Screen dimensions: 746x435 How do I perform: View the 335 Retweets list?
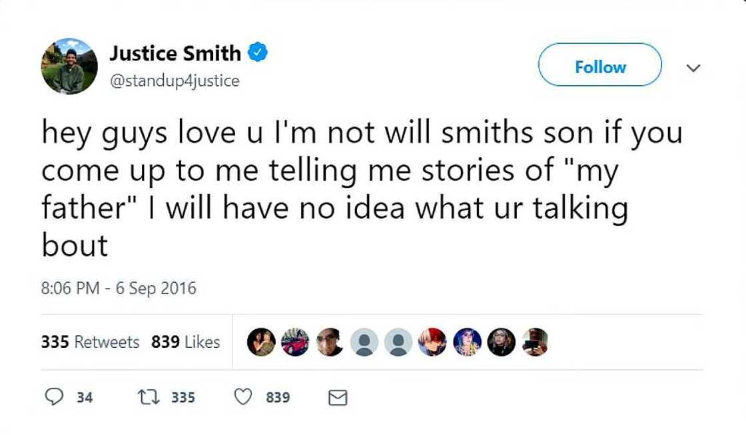tap(90, 342)
